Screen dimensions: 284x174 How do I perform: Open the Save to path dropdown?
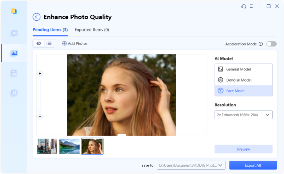[191, 165]
